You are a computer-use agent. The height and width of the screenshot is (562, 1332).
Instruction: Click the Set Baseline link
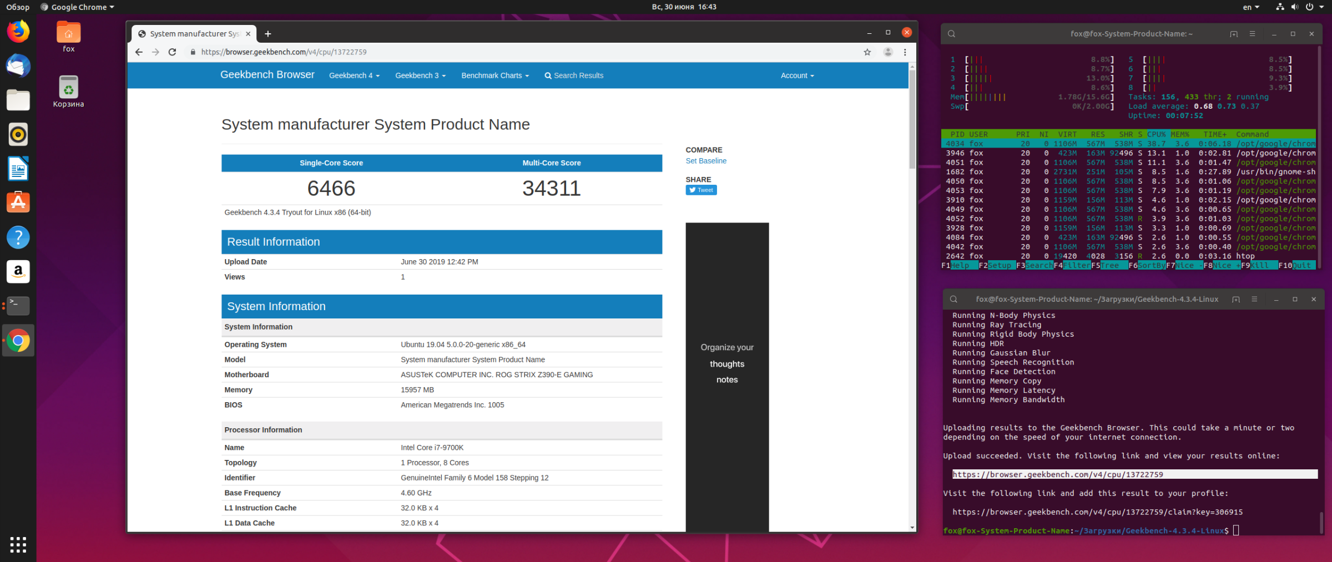tap(706, 161)
